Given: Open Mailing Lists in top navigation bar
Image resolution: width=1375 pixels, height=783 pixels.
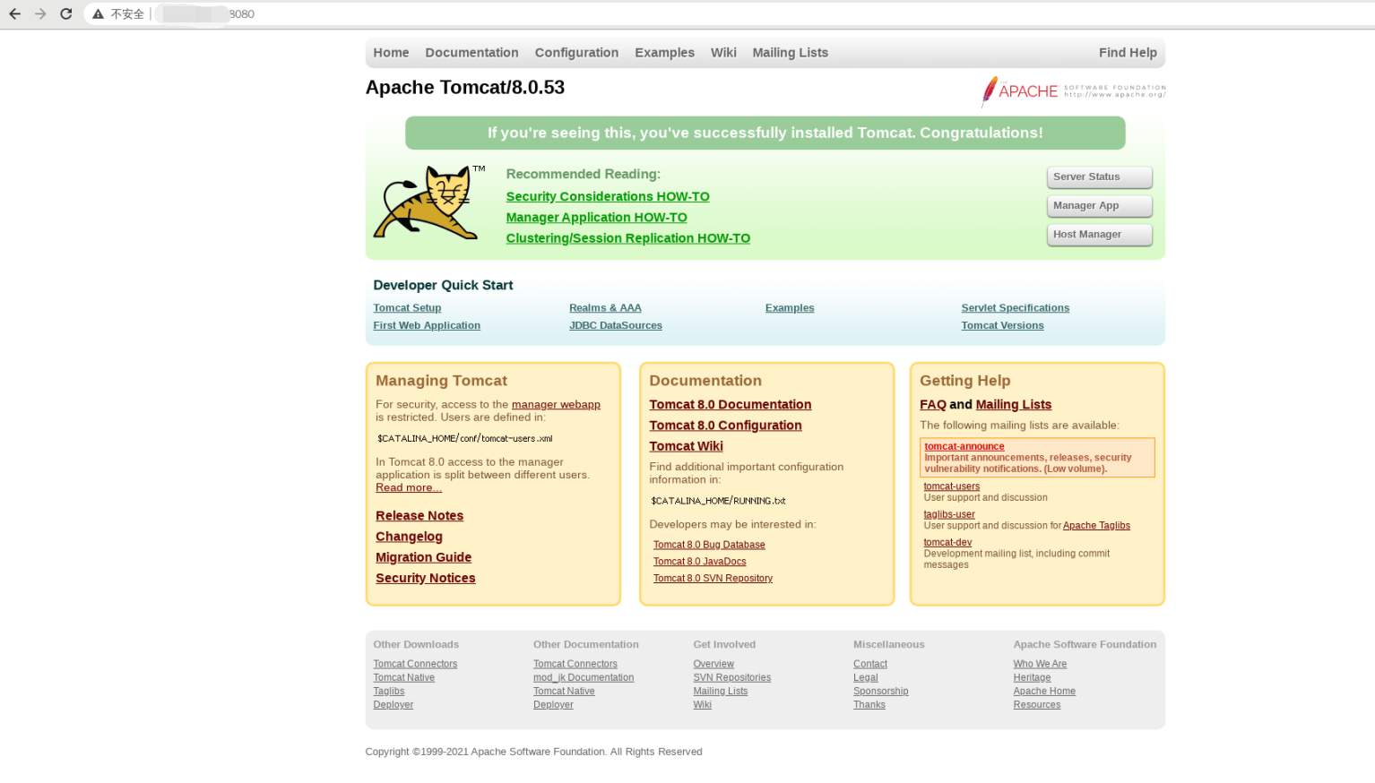Looking at the screenshot, I should [790, 53].
